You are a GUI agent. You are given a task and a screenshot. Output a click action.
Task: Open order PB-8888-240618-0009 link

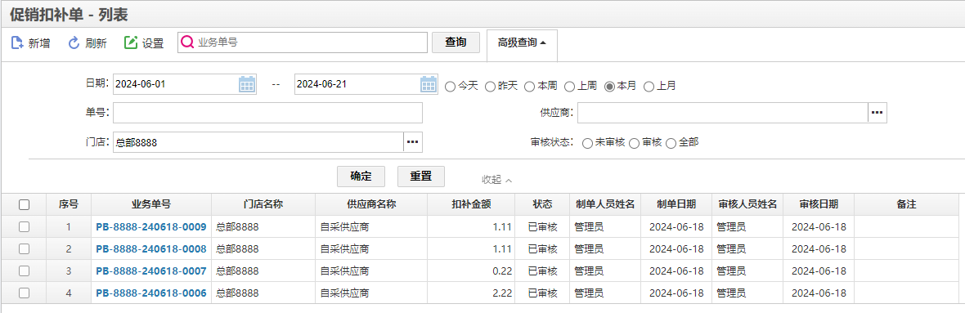(150, 227)
